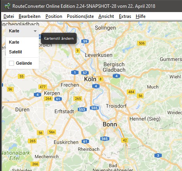
Task: Click the blue 3 autobahn shield
Action: point(158,155)
